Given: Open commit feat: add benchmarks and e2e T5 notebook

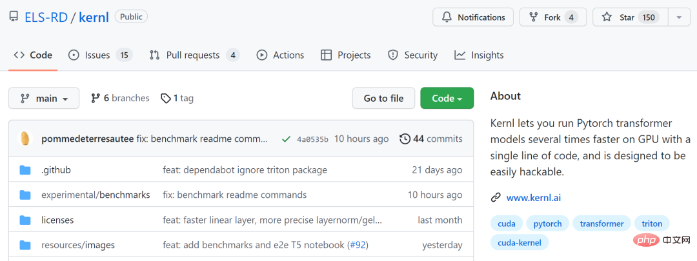Looking at the screenshot, I should click(254, 245).
